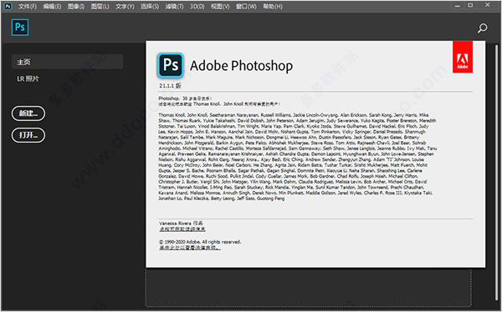Viewport: 502px width, 312px height.
Task: Open the 视图(V) menu
Action: 220,7
